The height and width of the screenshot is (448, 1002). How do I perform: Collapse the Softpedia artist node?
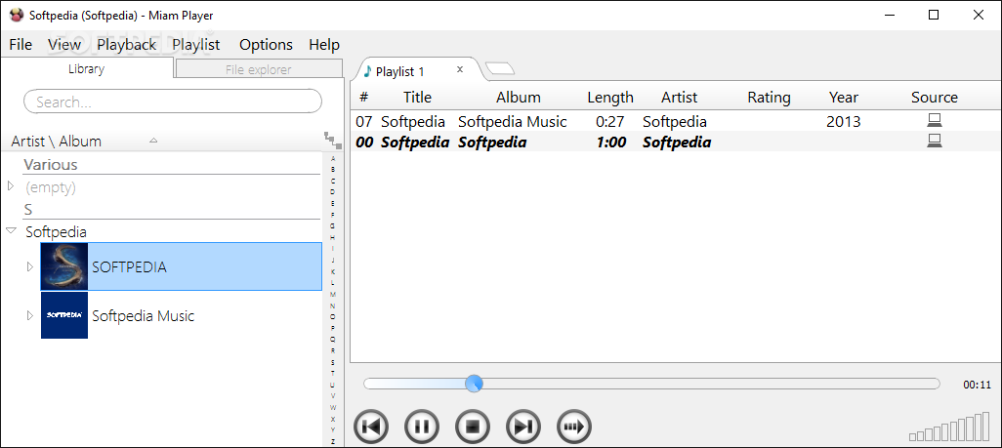[x=10, y=230]
